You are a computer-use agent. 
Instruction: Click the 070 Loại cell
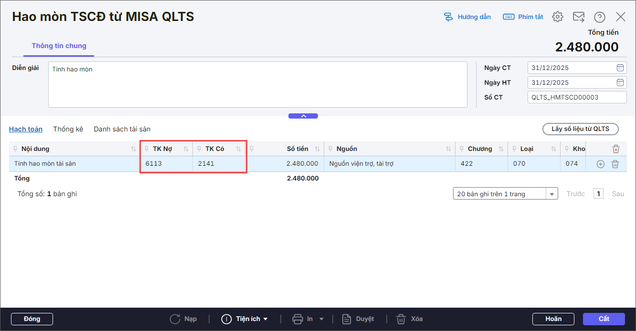[x=534, y=164]
